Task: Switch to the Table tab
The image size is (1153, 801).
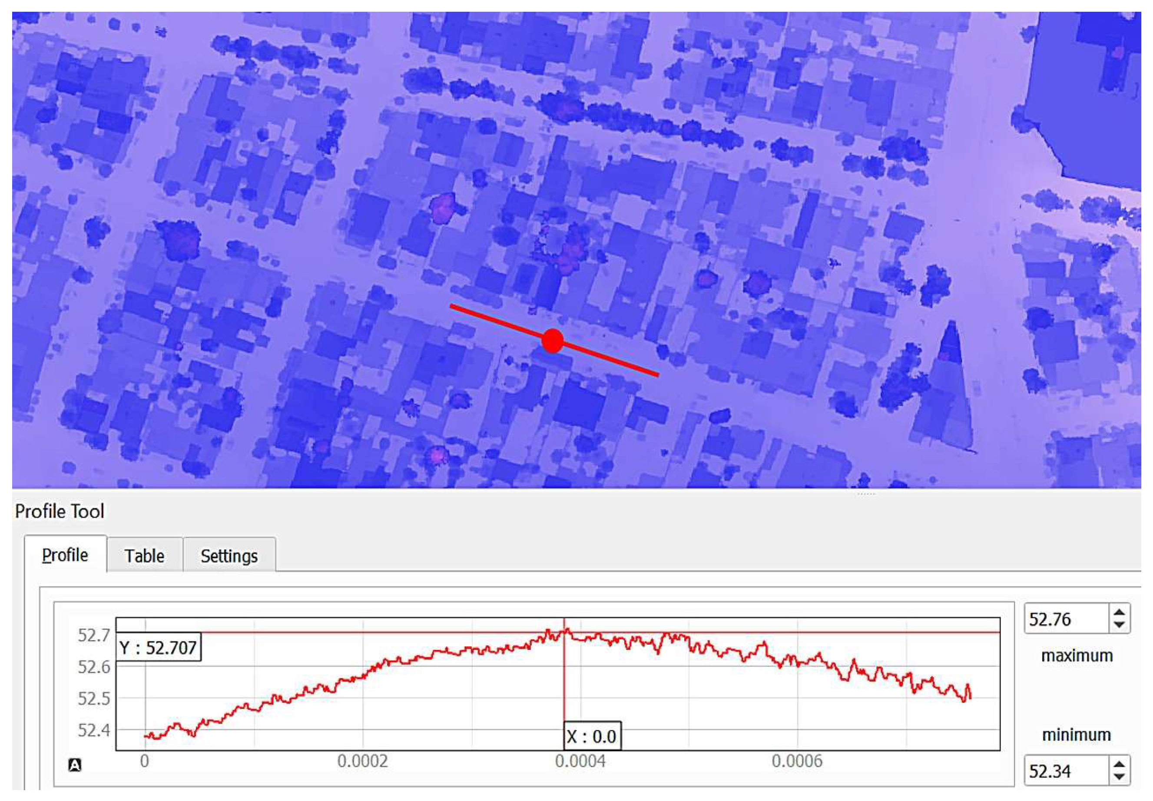Action: [144, 556]
